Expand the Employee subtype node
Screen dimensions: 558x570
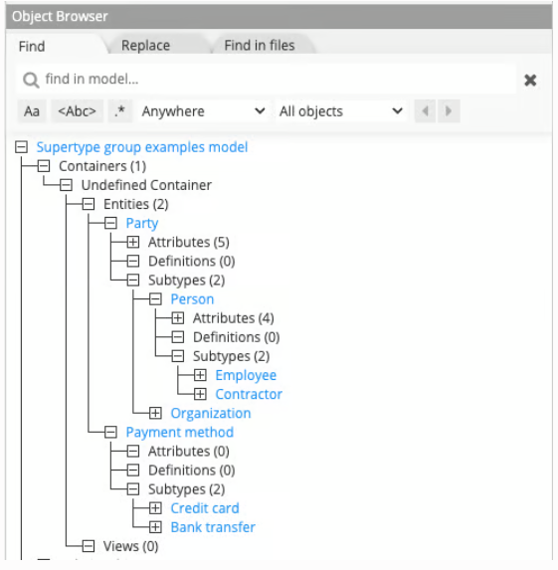(x=200, y=375)
